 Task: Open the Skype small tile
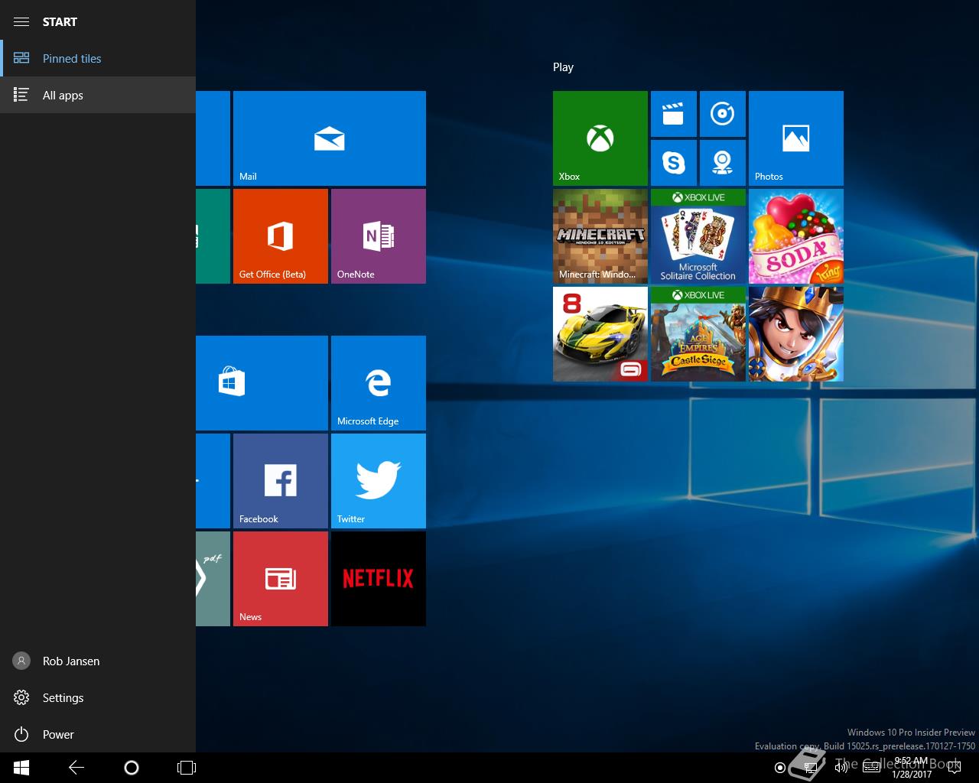673,162
